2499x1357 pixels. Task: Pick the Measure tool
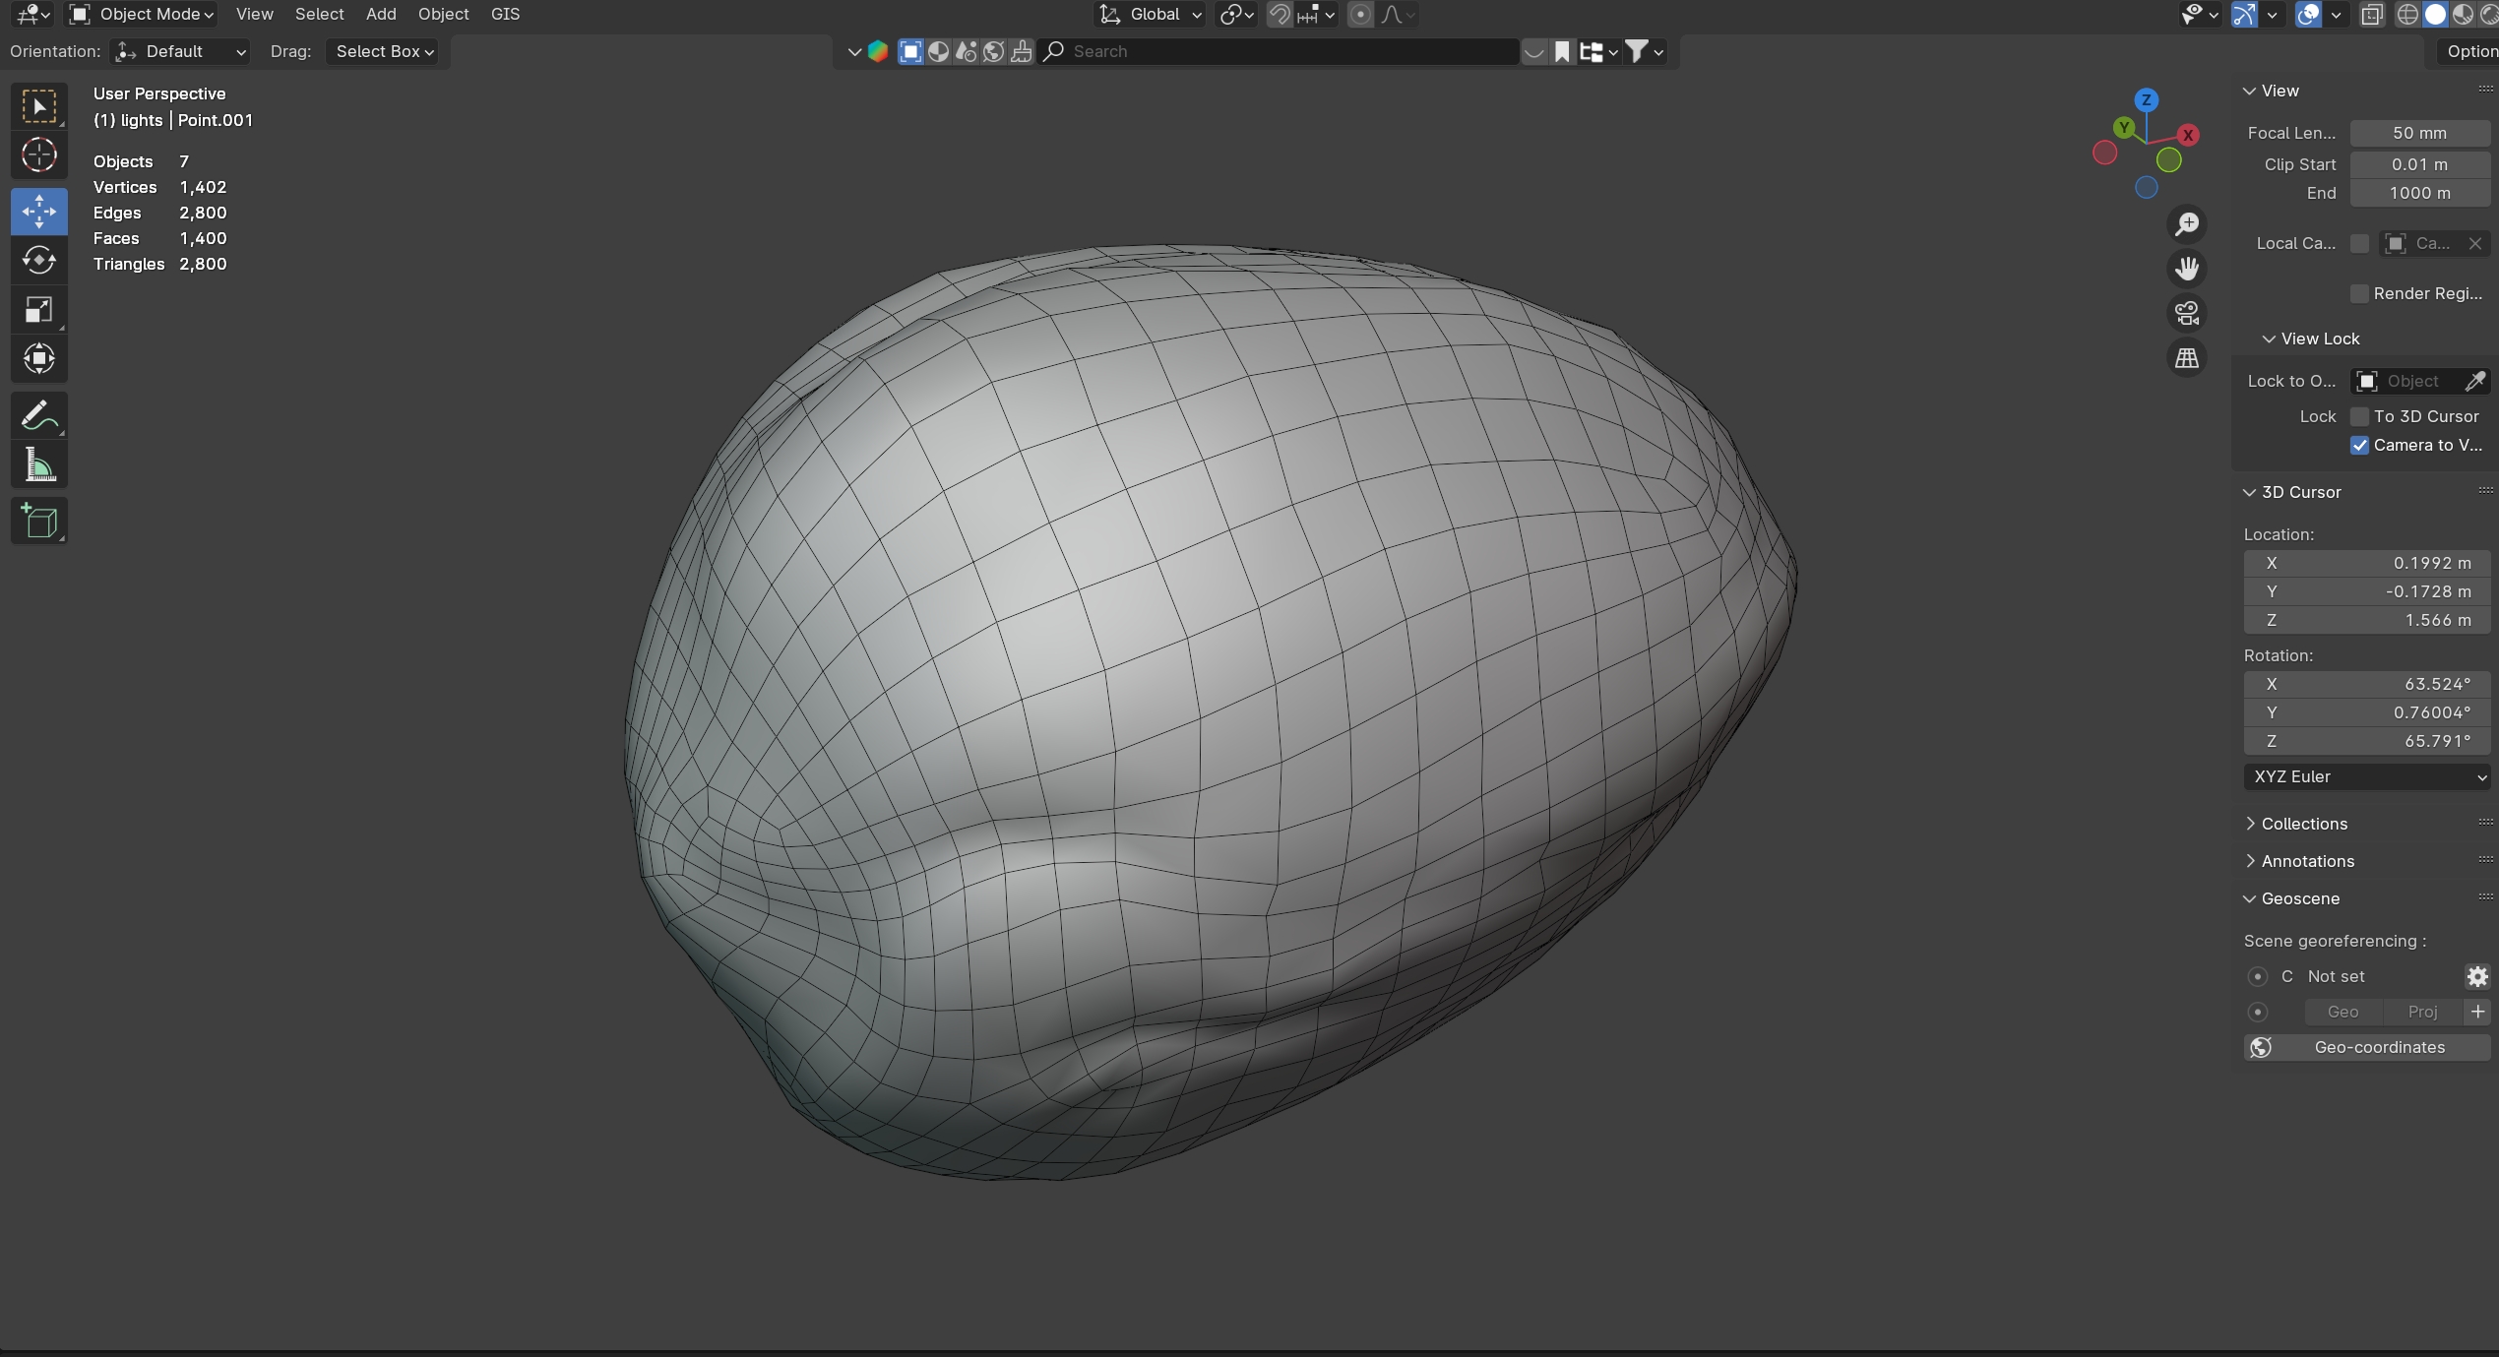pyautogui.click(x=39, y=465)
